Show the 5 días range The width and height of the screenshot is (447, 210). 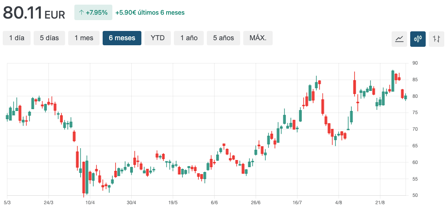point(49,38)
